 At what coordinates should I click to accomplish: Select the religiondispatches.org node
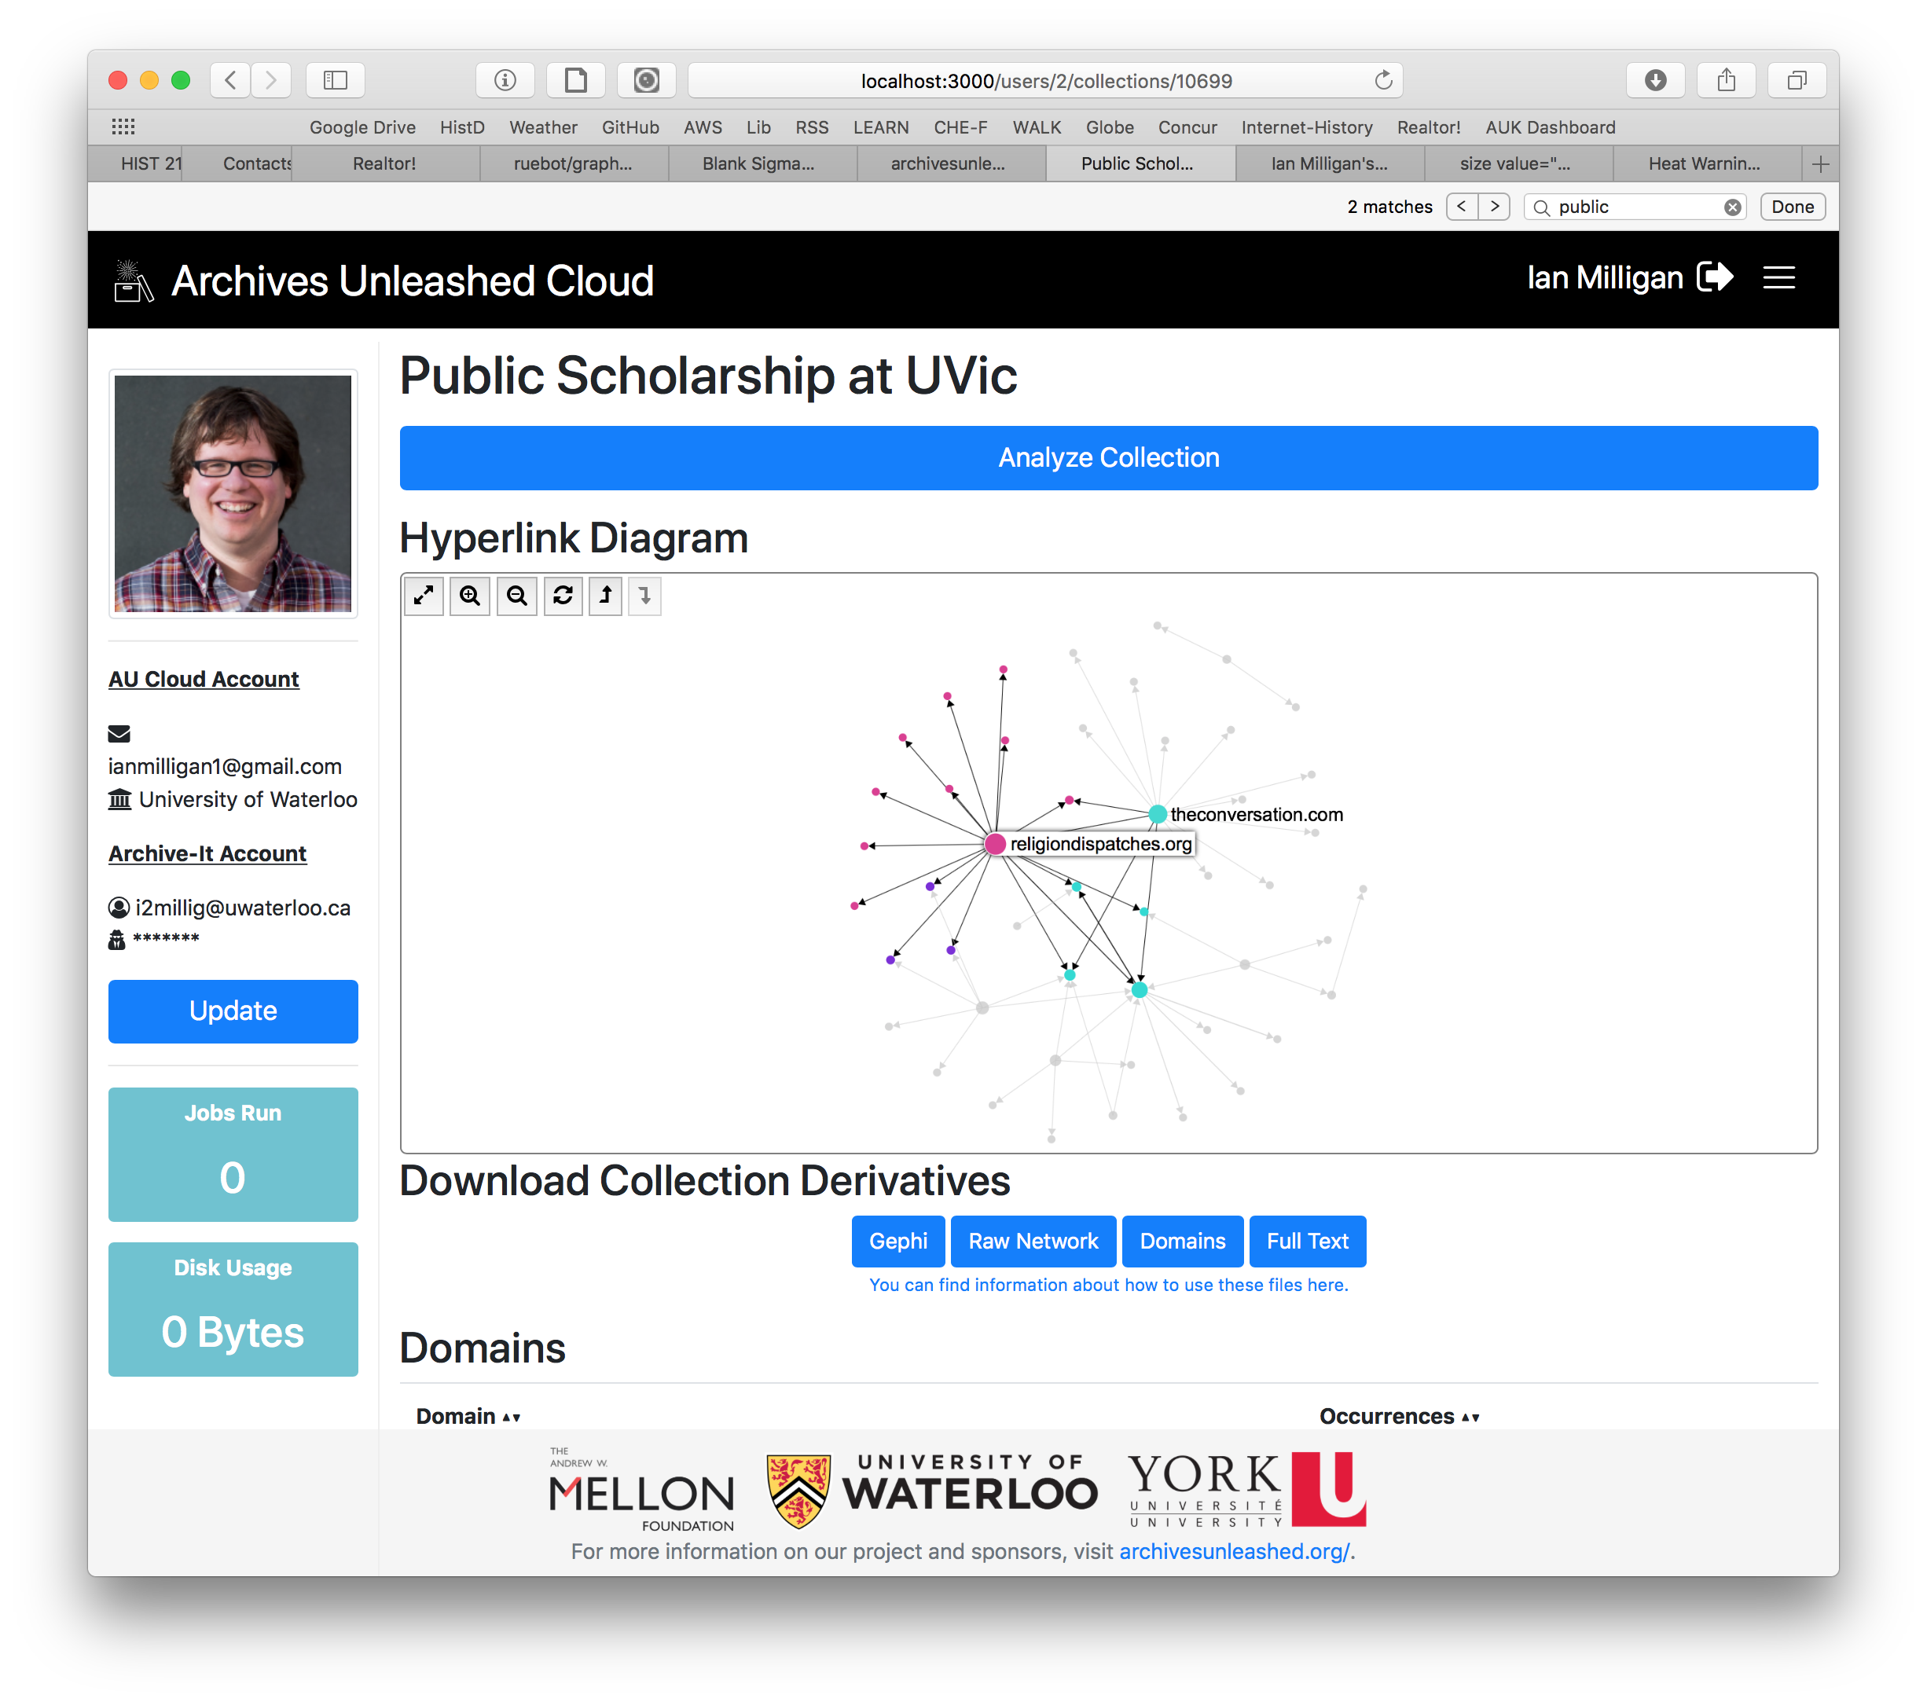coord(996,843)
